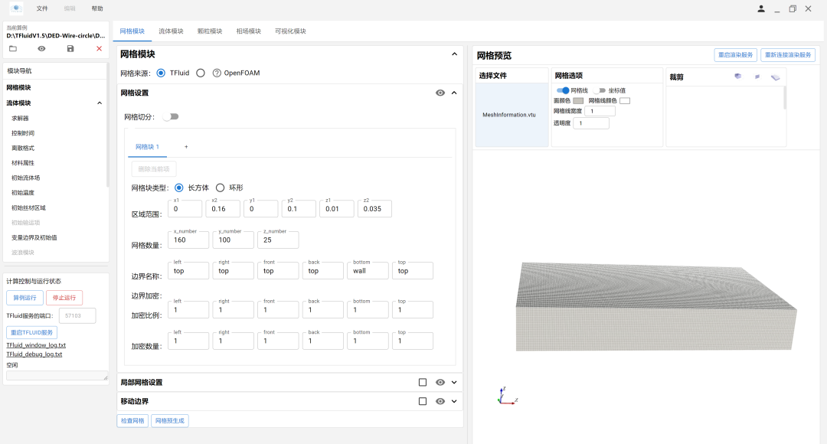Click the 透明度 input field
The height and width of the screenshot is (444, 827).
[591, 122]
